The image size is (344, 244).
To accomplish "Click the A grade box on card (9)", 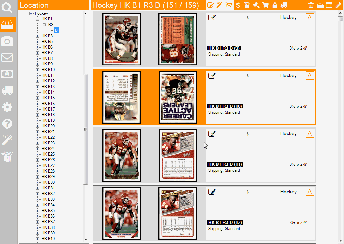I will click(310, 18).
